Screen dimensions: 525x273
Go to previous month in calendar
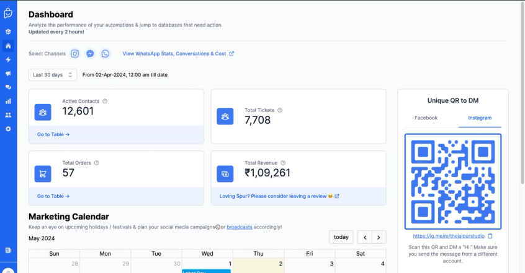[x=365, y=237]
